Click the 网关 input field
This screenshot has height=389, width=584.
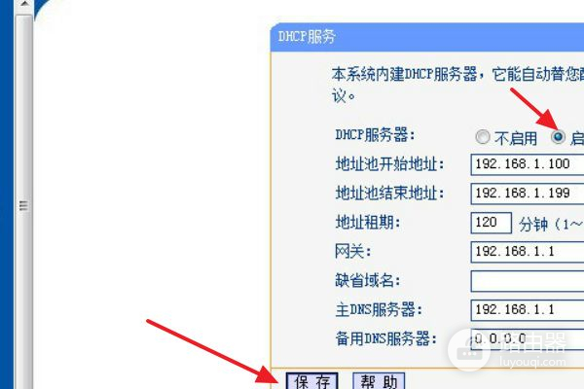(x=528, y=252)
